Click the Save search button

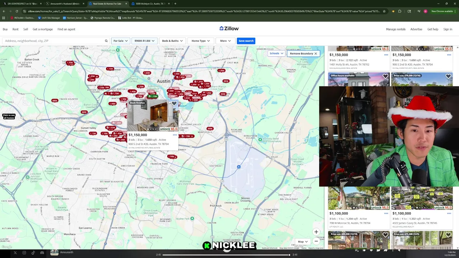[x=246, y=41]
